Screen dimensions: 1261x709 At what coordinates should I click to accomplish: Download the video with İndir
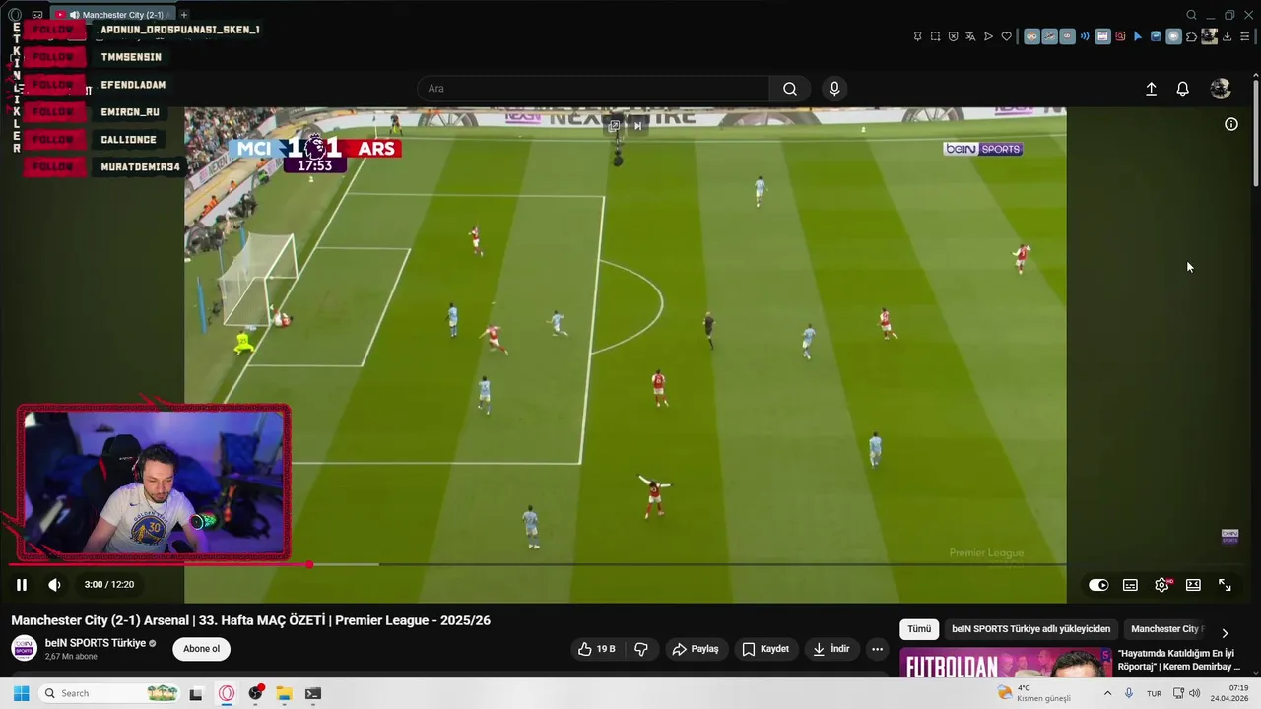(x=830, y=649)
